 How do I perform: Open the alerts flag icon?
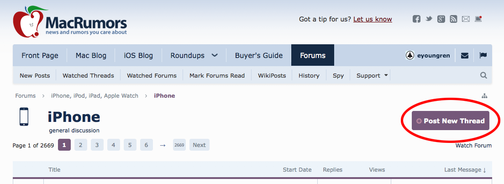pyautogui.click(x=483, y=55)
